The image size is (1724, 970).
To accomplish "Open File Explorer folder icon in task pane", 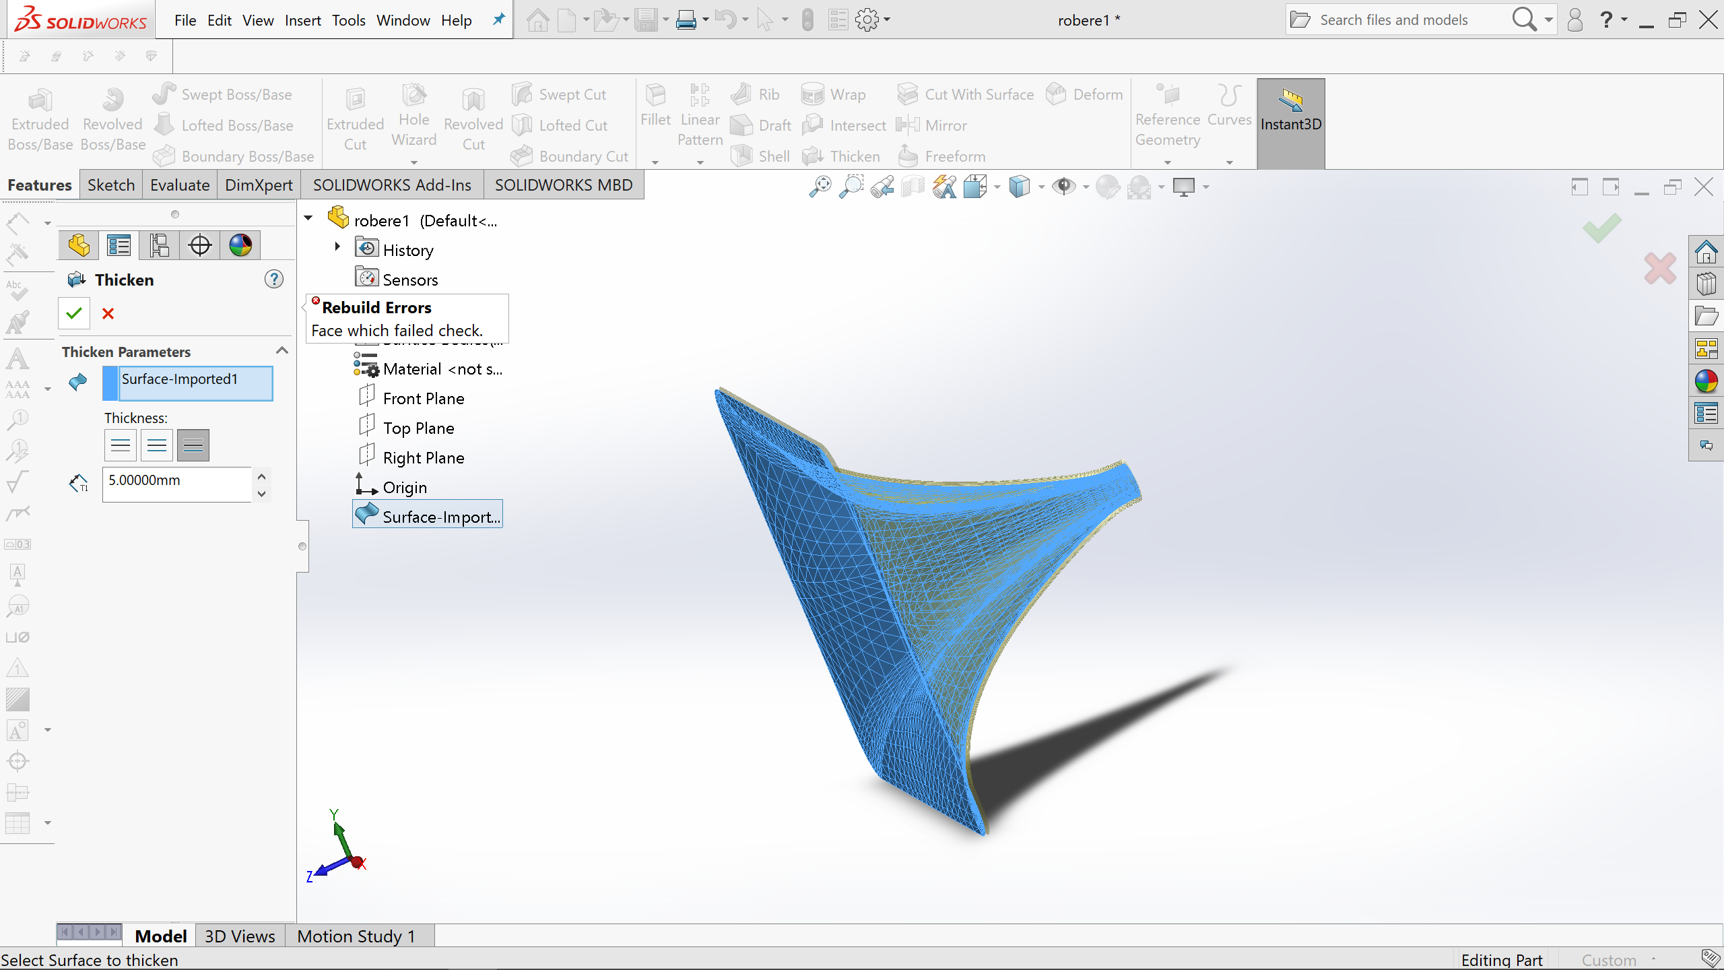I will 1706,316.
